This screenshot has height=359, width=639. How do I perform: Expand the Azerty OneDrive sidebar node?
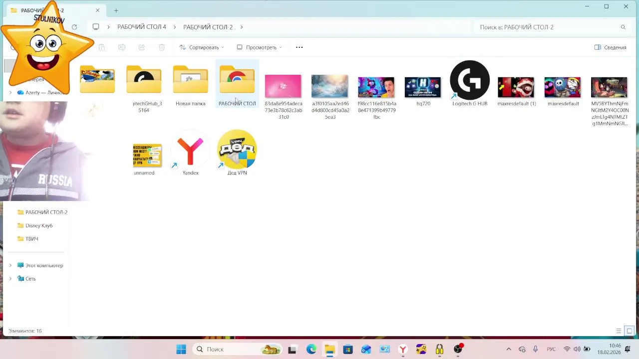pyautogui.click(x=10, y=92)
